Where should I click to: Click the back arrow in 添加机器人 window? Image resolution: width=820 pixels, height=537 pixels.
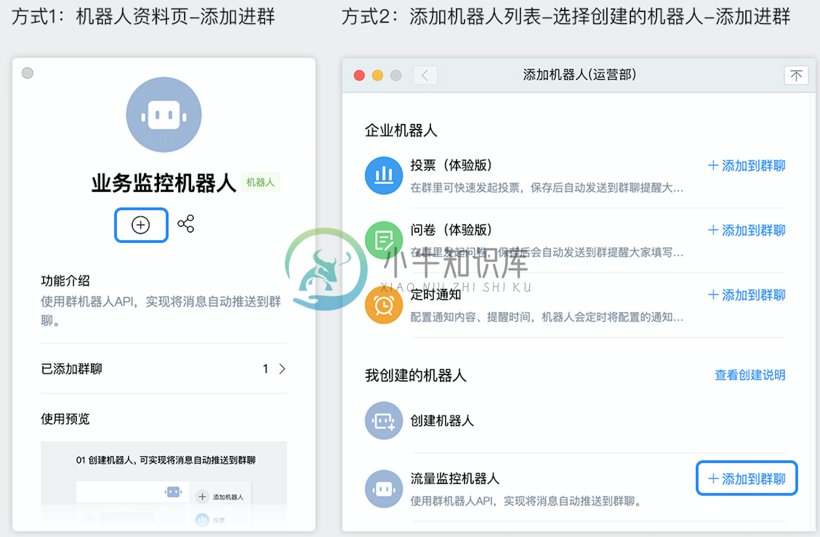click(425, 75)
